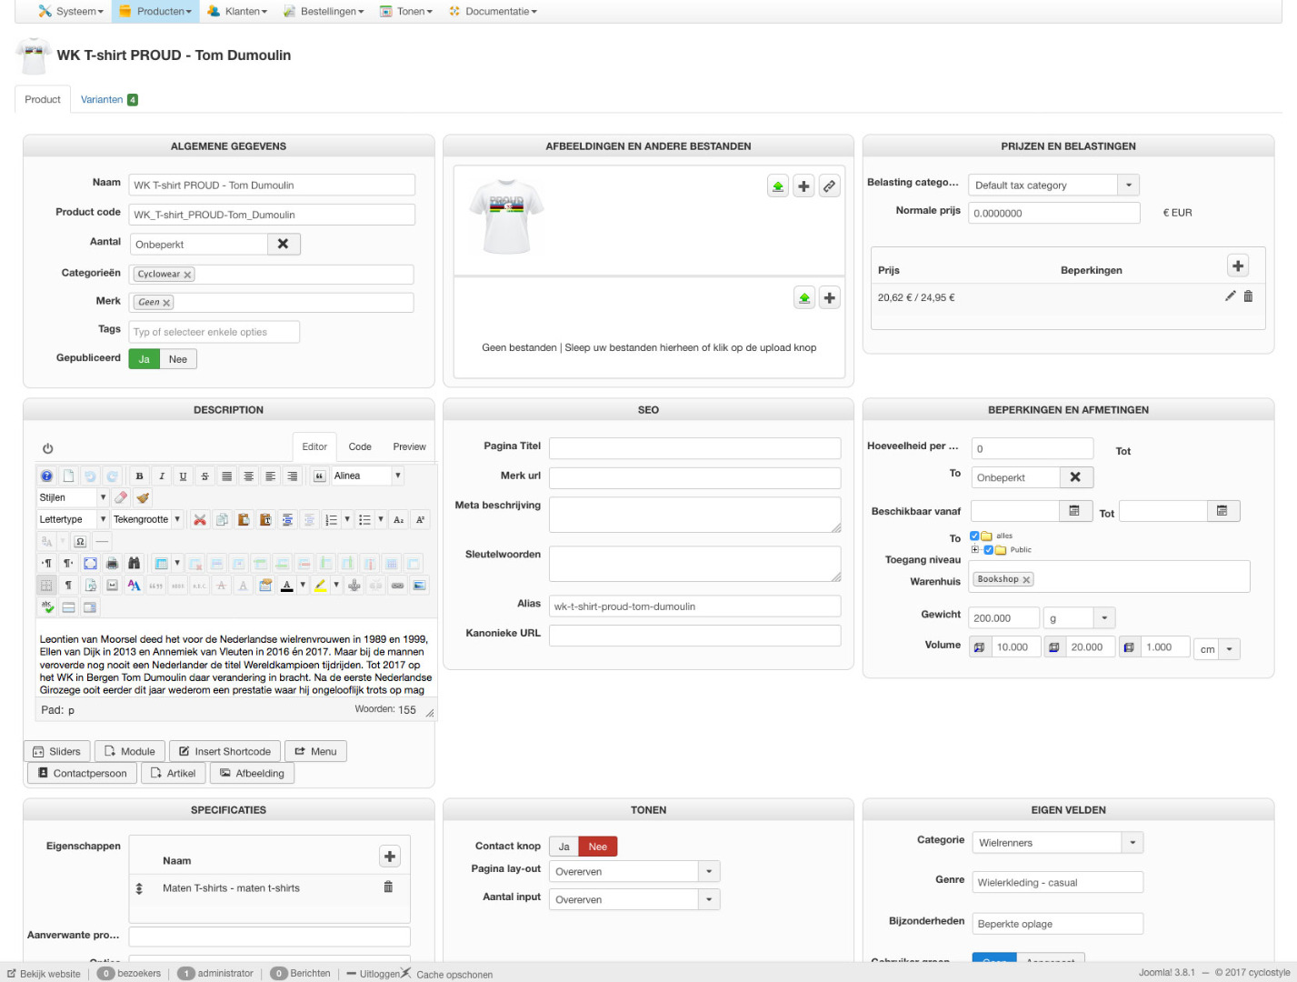Image resolution: width=1297 pixels, height=982 pixels.
Task: Apply italic formatting in the editor
Action: pos(161,476)
